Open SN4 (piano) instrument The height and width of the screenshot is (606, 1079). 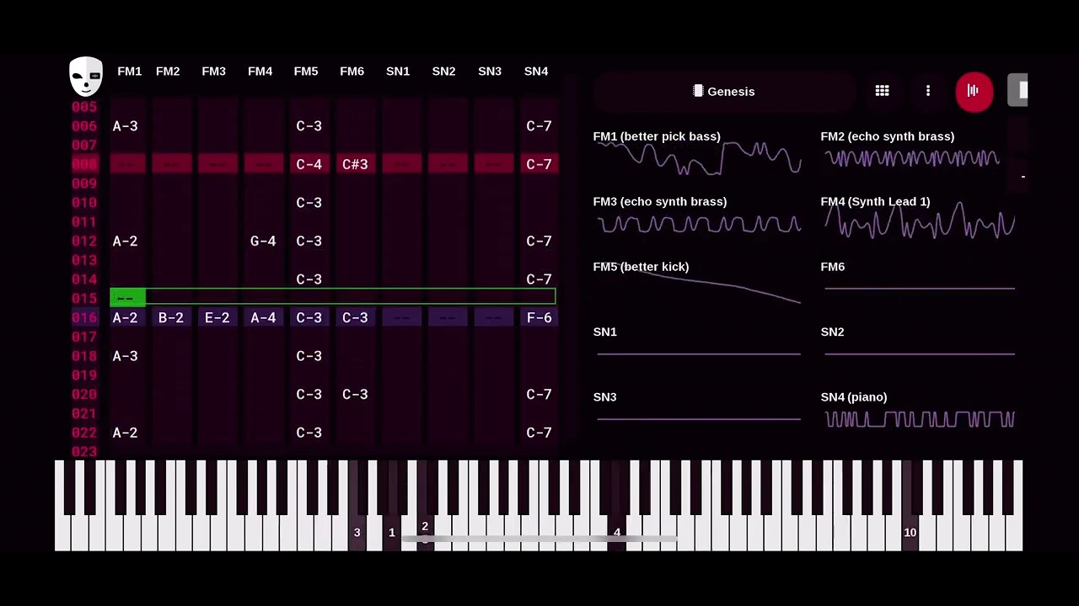854,397
